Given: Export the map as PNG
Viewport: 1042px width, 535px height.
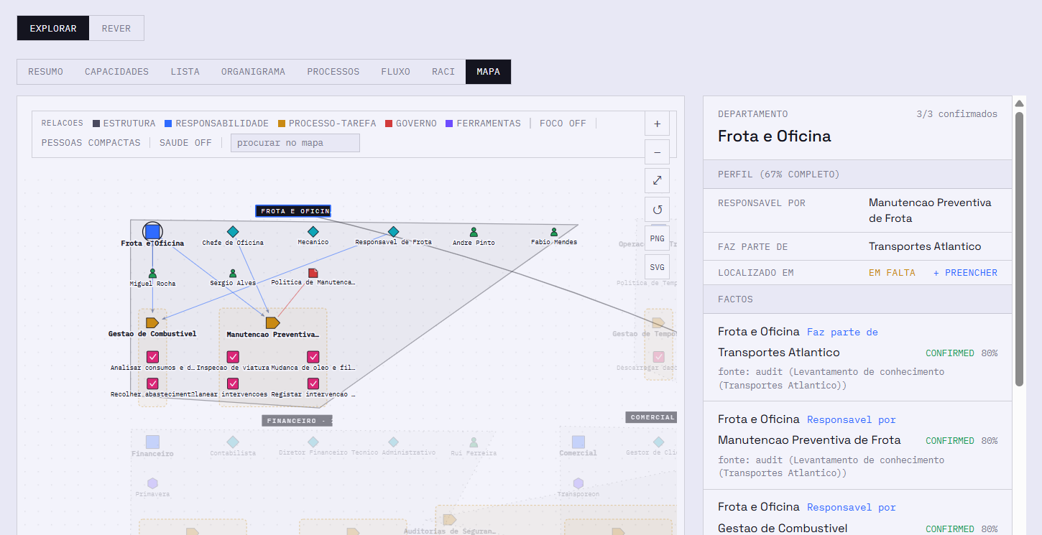Looking at the screenshot, I should pyautogui.click(x=657, y=238).
